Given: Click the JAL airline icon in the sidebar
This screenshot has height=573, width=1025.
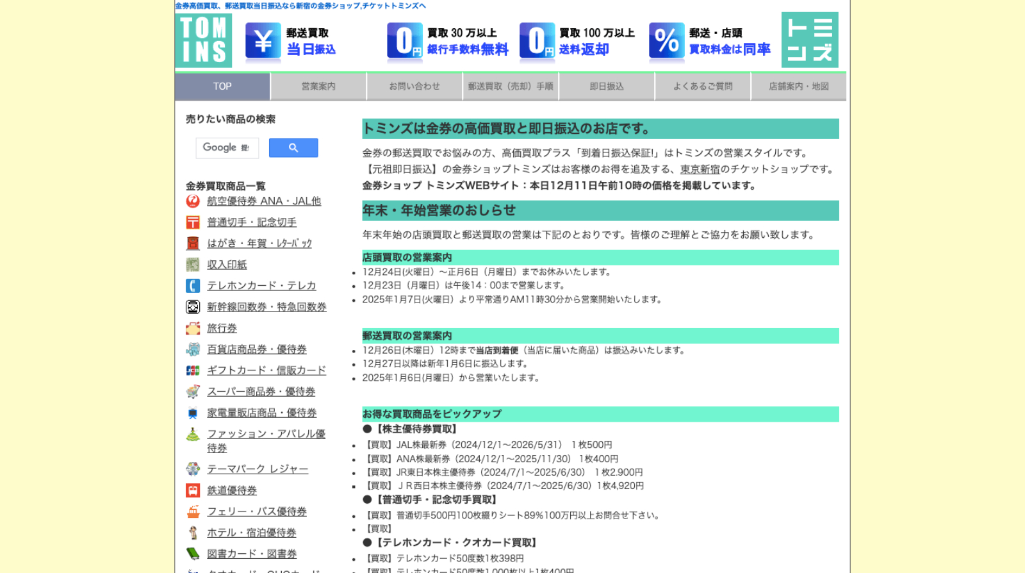Looking at the screenshot, I should pyautogui.click(x=193, y=201).
